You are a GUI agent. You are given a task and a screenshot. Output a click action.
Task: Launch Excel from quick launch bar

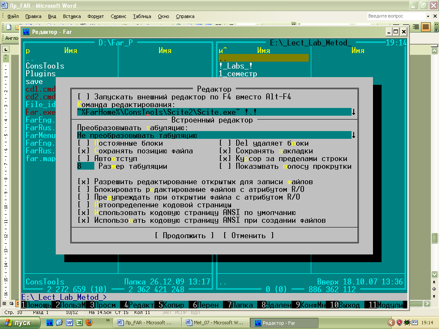79,323
